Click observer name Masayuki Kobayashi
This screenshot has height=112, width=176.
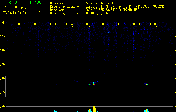(100, 3)
